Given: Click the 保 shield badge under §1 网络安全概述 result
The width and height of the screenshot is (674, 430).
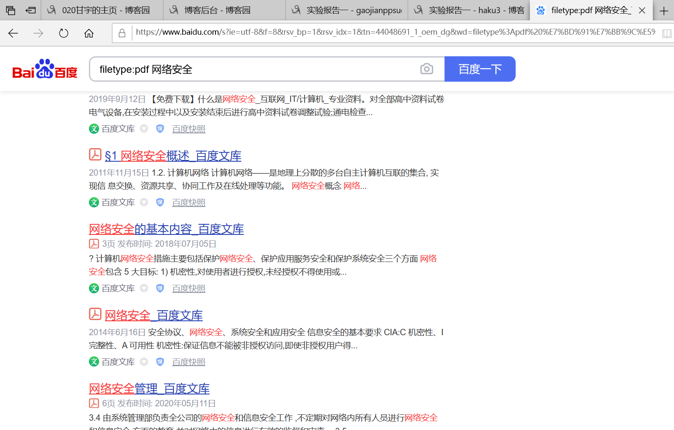Looking at the screenshot, I should [160, 202].
